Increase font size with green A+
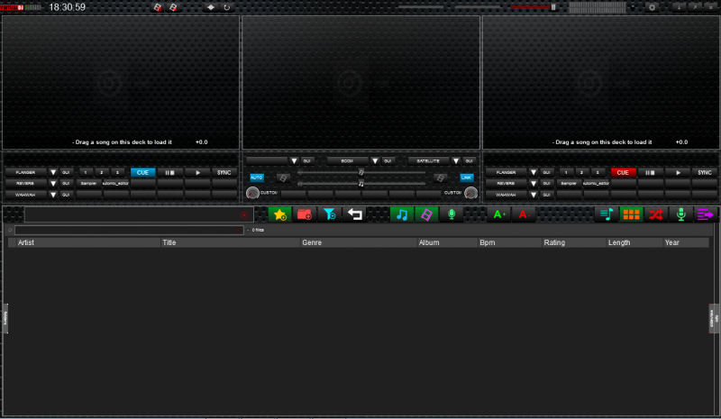 (499, 214)
